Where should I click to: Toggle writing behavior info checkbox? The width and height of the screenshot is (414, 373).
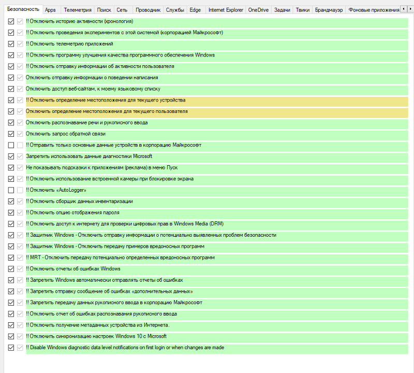point(11,78)
